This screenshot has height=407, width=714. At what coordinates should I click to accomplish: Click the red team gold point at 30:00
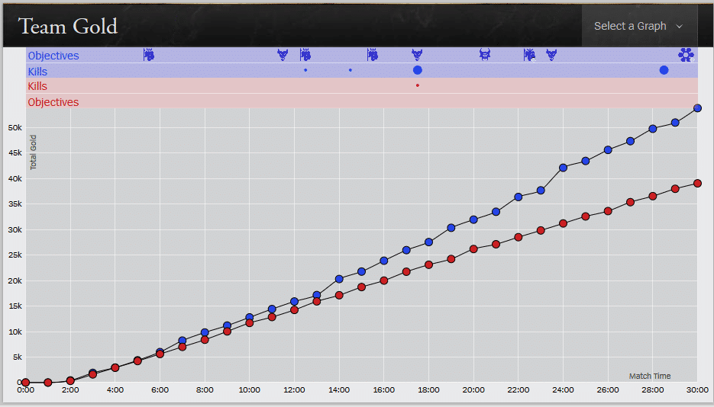pos(697,183)
